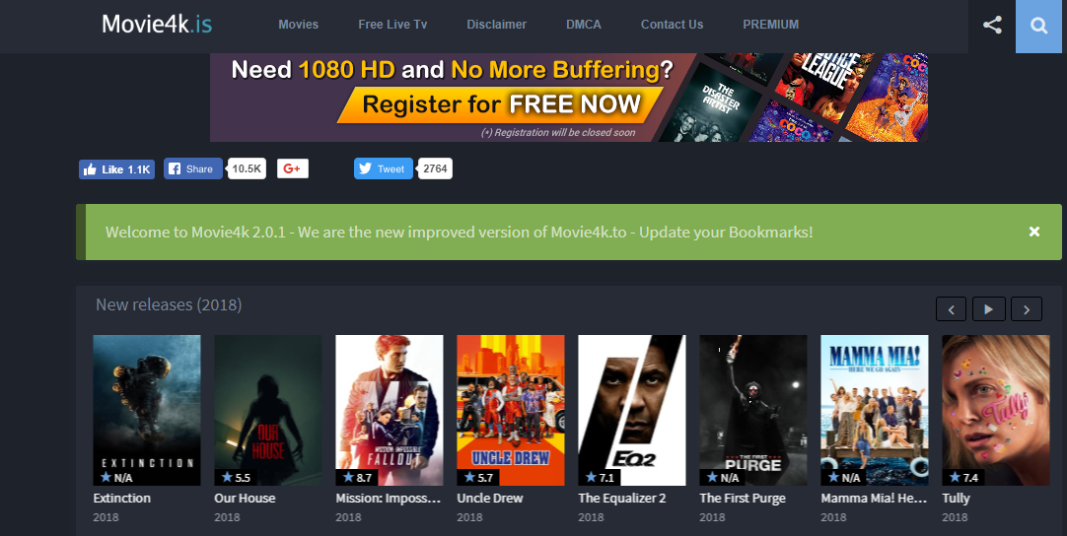Open the PREMIUM navigation item
This screenshot has height=536, width=1067.
click(770, 25)
